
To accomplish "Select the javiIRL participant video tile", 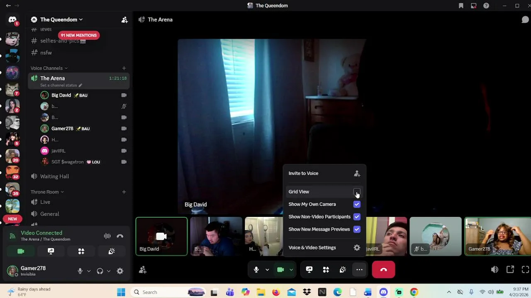I will click(386, 236).
